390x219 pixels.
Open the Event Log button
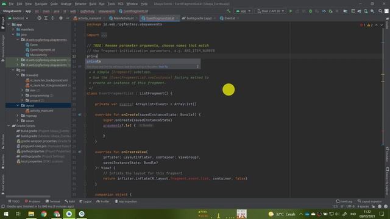(x=344, y=201)
